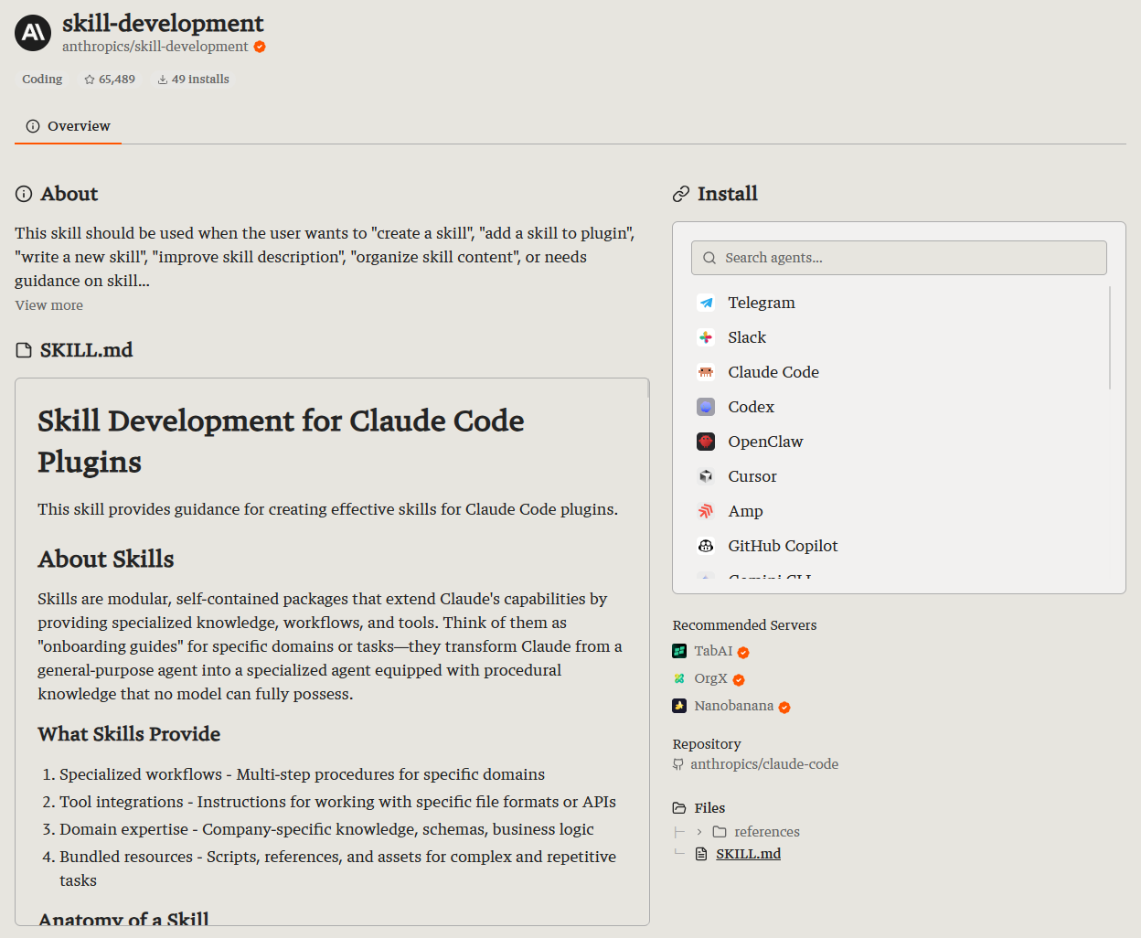Click the Slack agent icon
The height and width of the screenshot is (938, 1141).
pos(706,337)
